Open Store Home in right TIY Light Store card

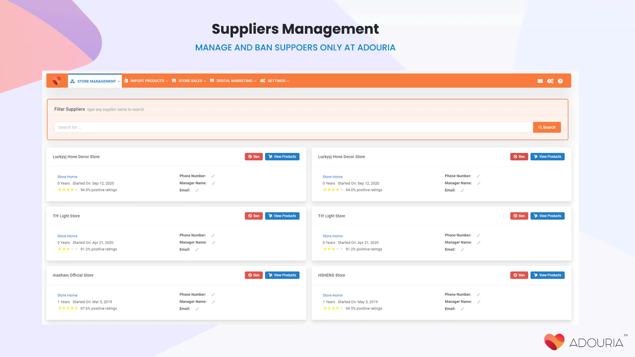pos(333,236)
